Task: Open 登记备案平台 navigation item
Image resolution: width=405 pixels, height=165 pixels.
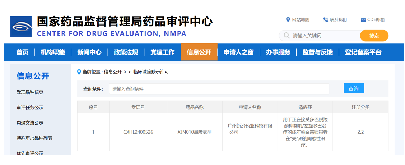Action: 363,52
